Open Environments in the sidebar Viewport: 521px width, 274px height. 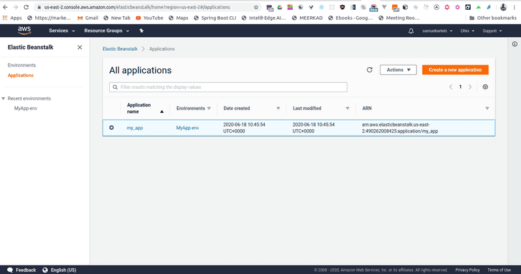(22, 65)
